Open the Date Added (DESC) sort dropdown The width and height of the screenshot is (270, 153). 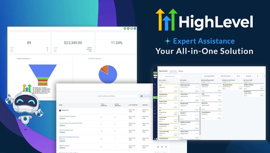[x=210, y=76]
